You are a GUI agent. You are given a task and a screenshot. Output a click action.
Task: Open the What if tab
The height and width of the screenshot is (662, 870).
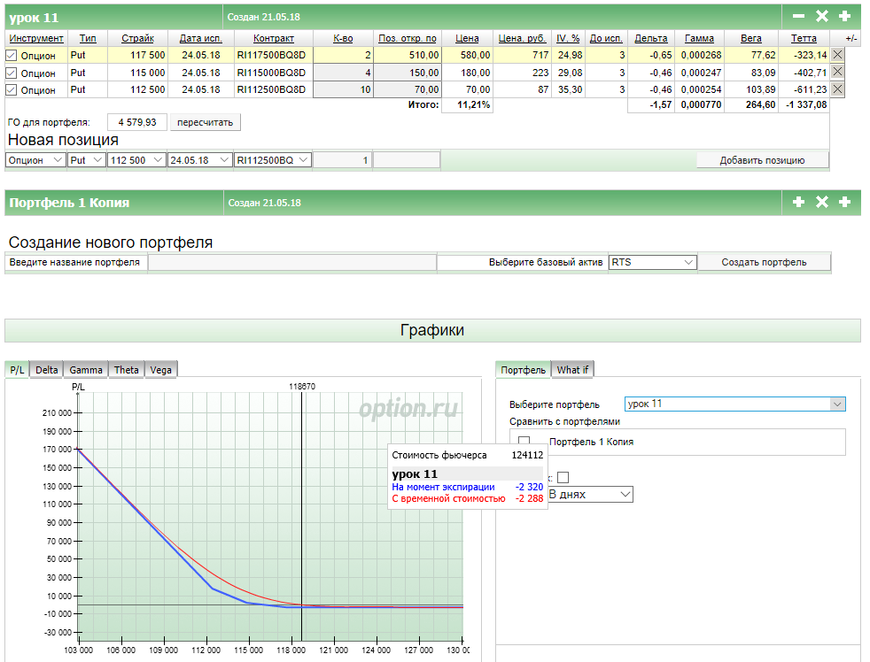572,370
